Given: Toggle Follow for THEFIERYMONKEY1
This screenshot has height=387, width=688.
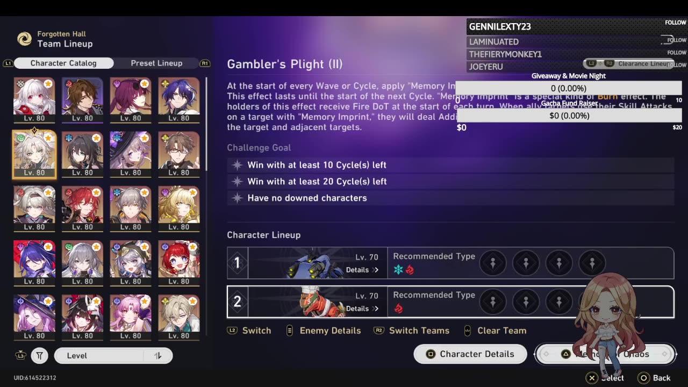Looking at the screenshot, I should tap(677, 53).
